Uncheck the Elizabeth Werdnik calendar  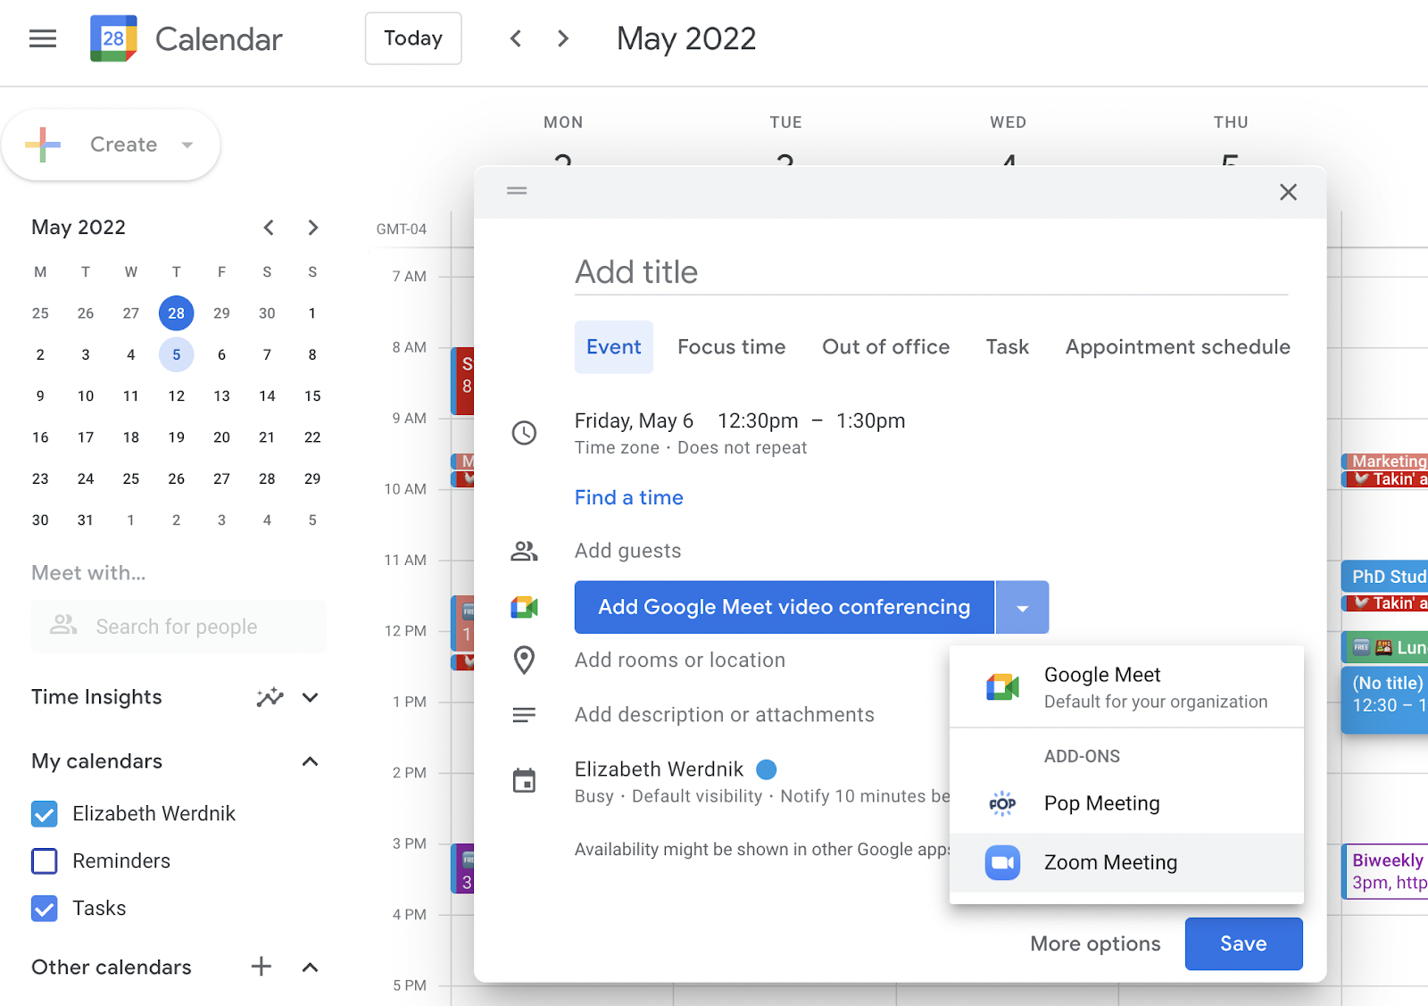(x=44, y=813)
